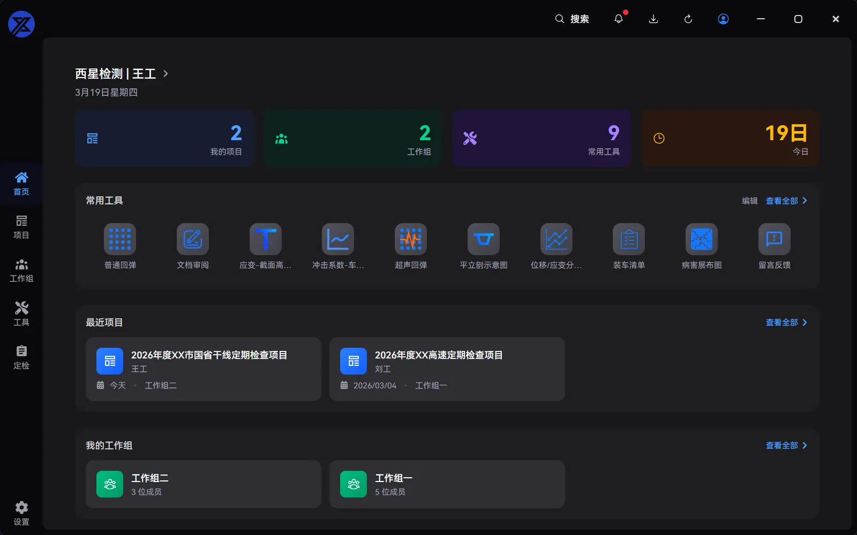Viewport: 857px width, 535px height.
Task: Expand 查看全部 in 常用工具 section
Action: 786,201
